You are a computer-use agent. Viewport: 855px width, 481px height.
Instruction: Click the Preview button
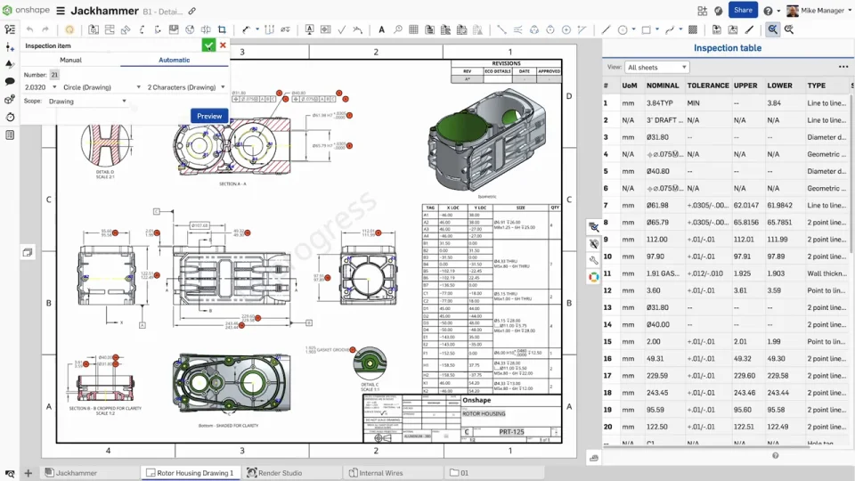pyautogui.click(x=209, y=116)
